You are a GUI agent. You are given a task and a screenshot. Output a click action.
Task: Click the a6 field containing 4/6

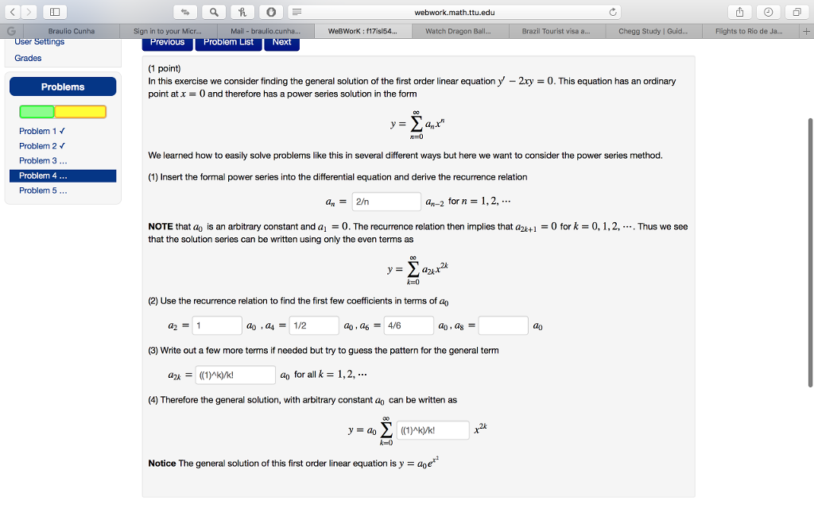tap(409, 325)
